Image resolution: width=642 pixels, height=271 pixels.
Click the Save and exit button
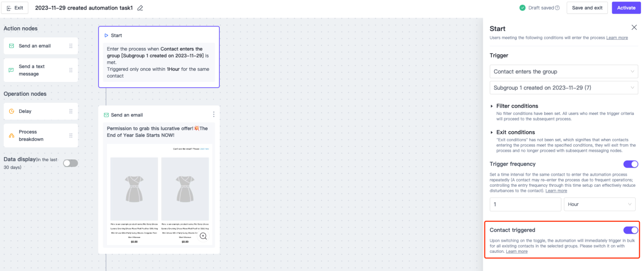(x=587, y=8)
